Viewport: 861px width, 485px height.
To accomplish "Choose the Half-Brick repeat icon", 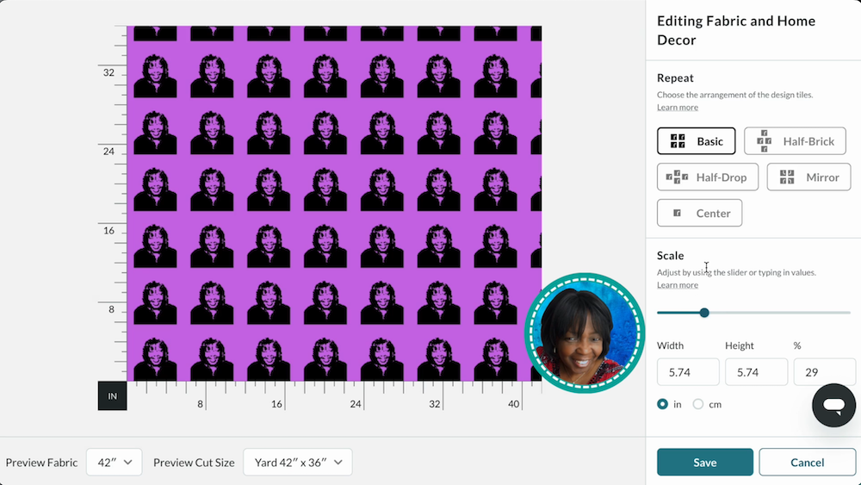I will [x=764, y=141].
